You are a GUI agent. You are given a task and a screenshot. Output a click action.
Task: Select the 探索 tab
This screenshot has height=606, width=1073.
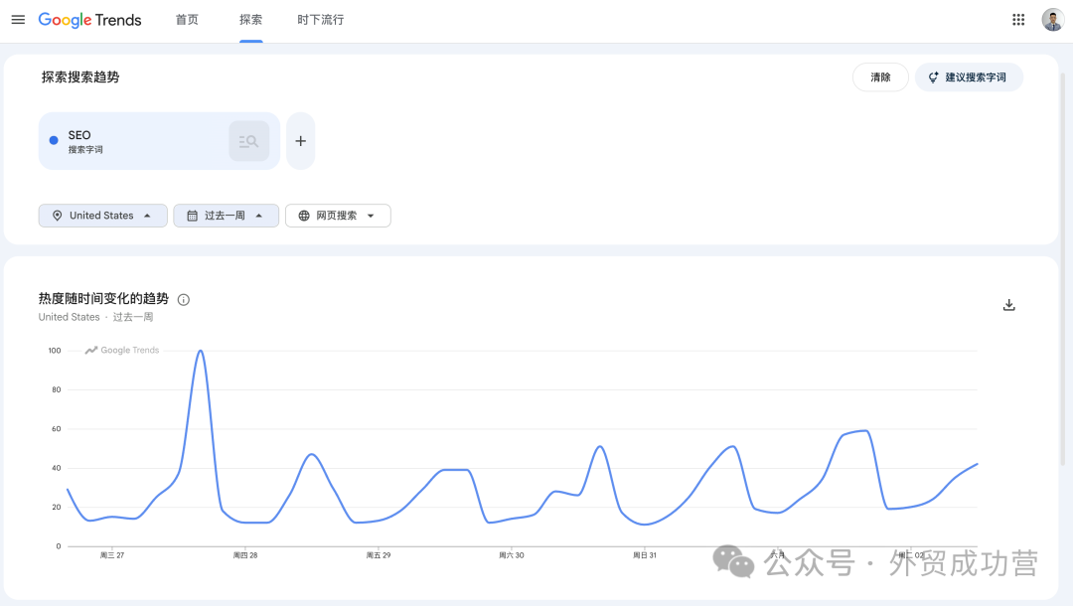(x=251, y=20)
